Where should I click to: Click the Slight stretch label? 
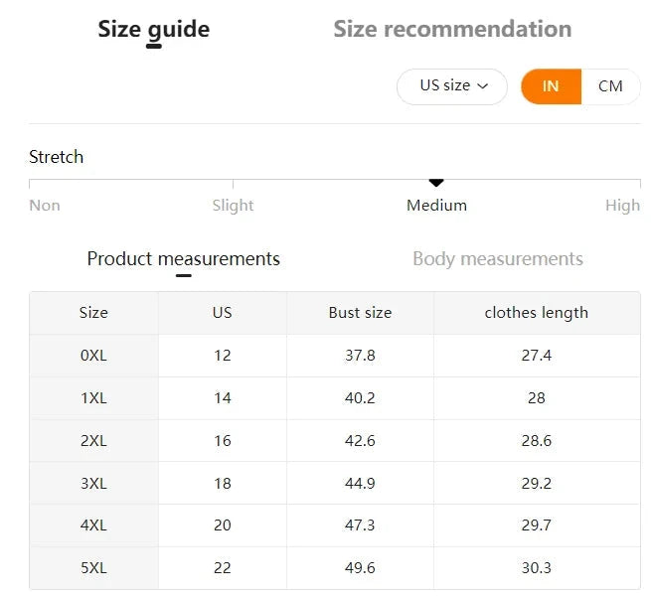click(x=233, y=206)
